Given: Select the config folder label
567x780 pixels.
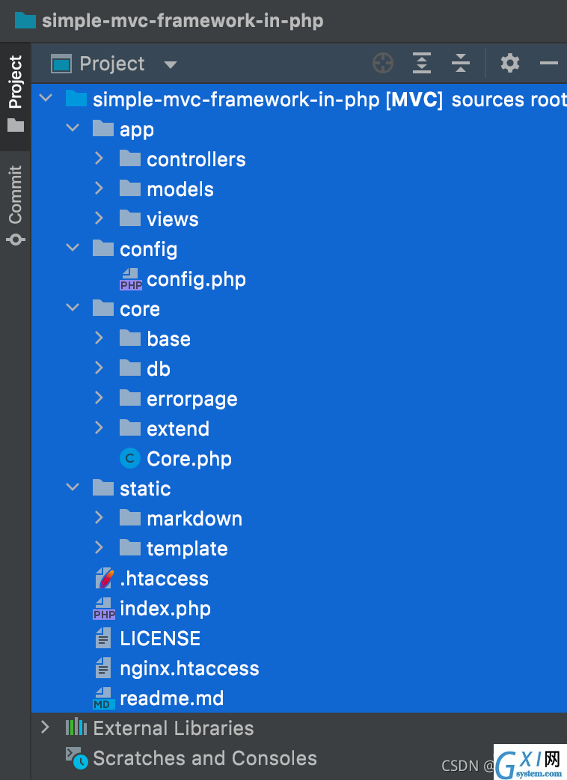Looking at the screenshot, I should 149,250.
